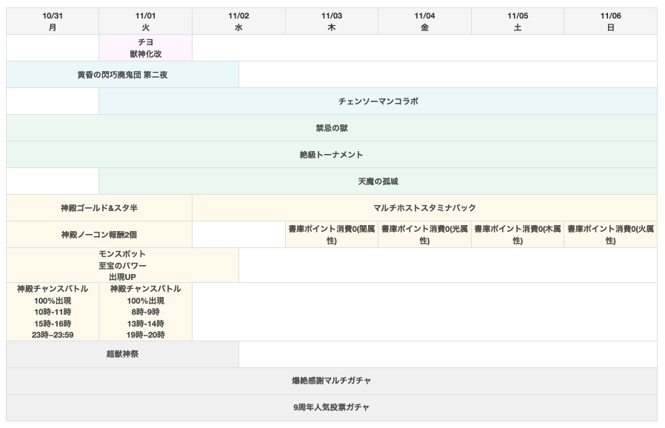
Task: Select the 禁忌の獄 event row
Action: coord(332,128)
